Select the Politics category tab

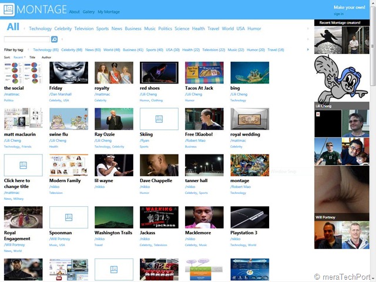(x=165, y=29)
